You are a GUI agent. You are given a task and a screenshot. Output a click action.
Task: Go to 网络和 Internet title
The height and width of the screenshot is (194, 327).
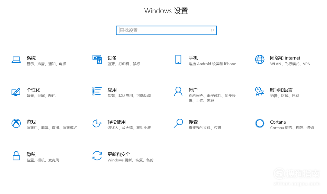tap(285, 58)
